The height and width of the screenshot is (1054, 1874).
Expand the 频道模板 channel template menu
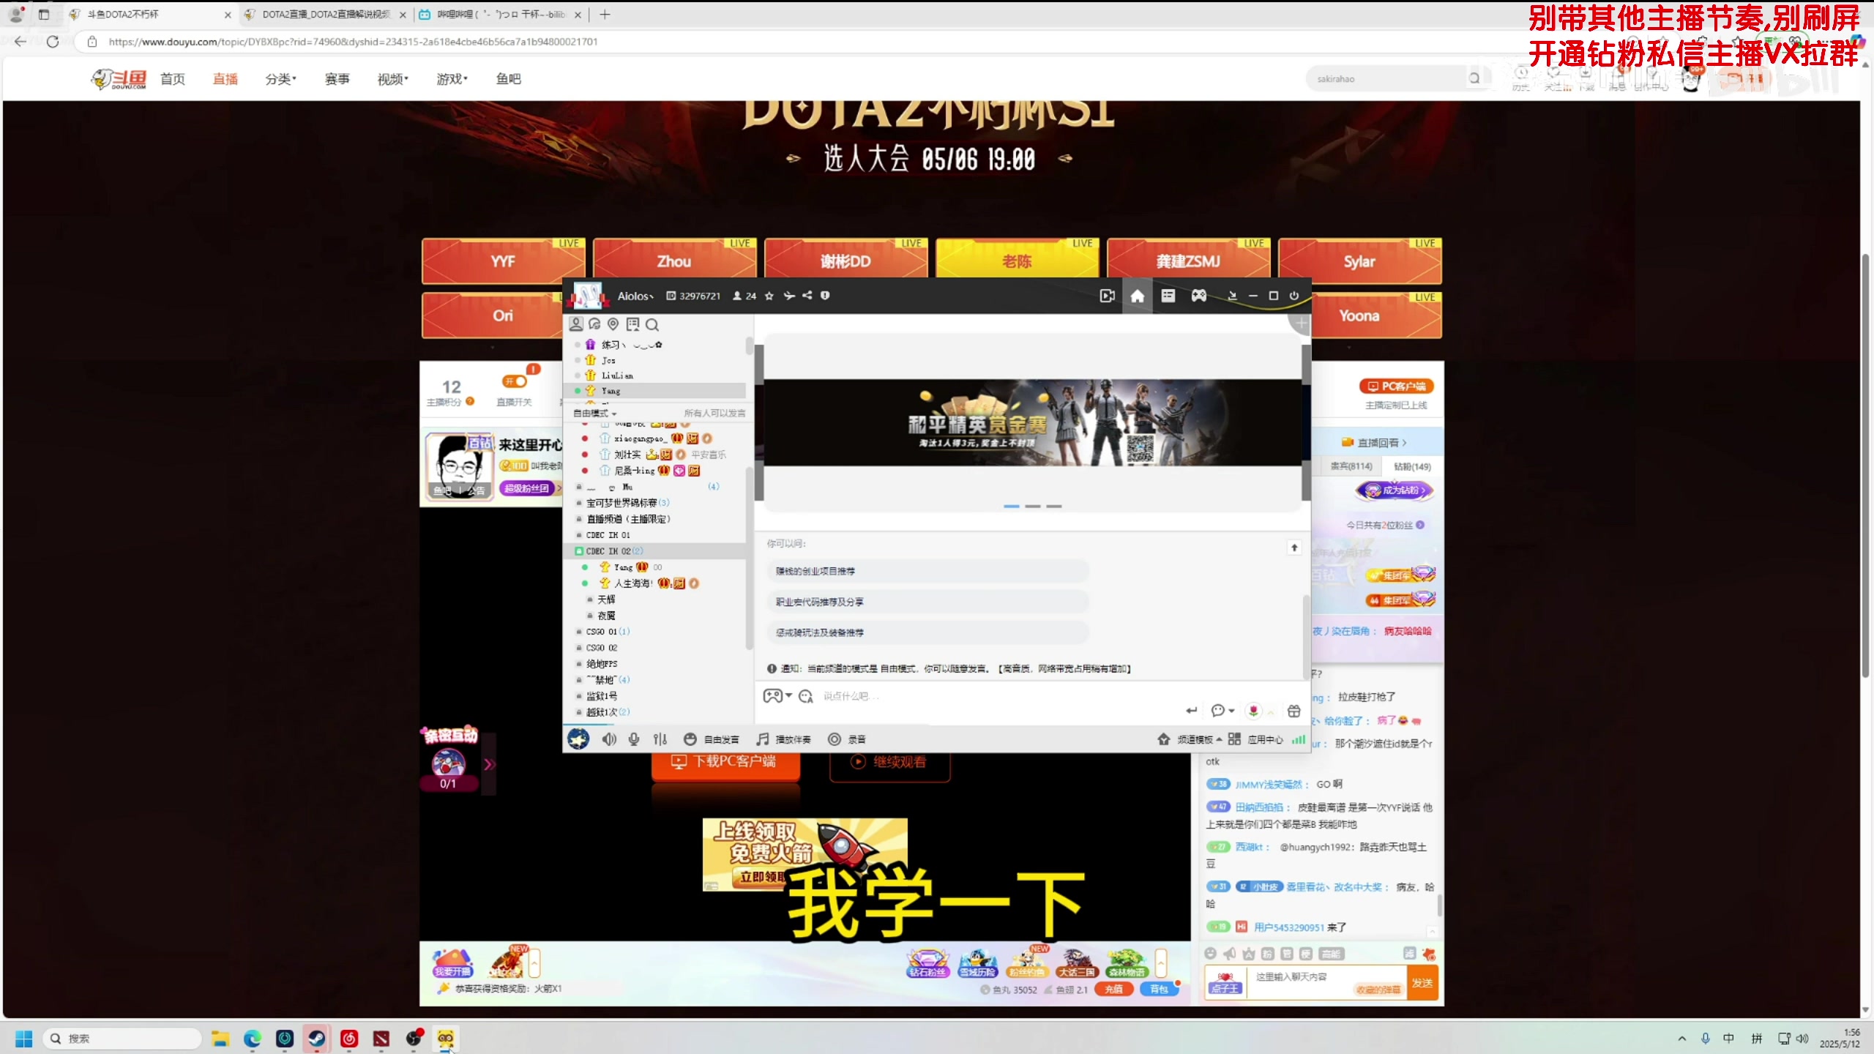pos(1190,739)
